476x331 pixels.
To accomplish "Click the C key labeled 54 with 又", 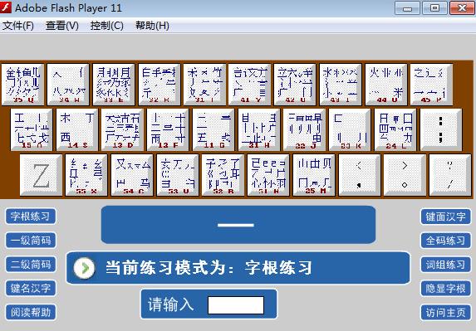I will pyautogui.click(x=132, y=175).
